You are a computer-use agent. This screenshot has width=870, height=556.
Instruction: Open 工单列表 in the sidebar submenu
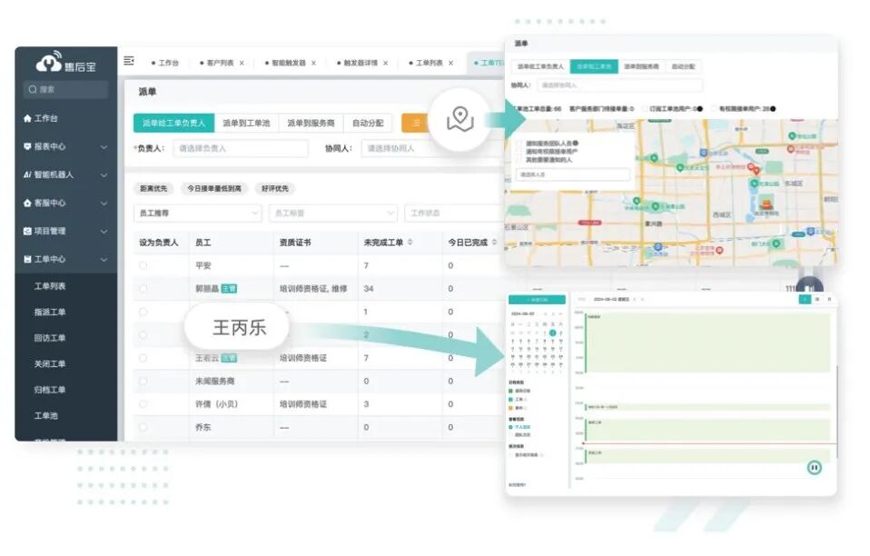pos(50,286)
